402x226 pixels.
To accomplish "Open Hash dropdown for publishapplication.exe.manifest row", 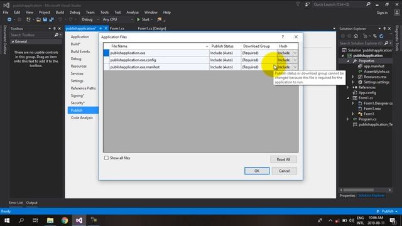I will click(x=295, y=67).
